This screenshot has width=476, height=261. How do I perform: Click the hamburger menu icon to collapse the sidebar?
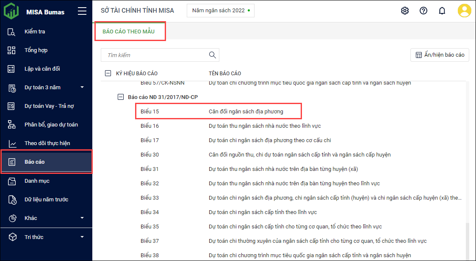(x=82, y=11)
